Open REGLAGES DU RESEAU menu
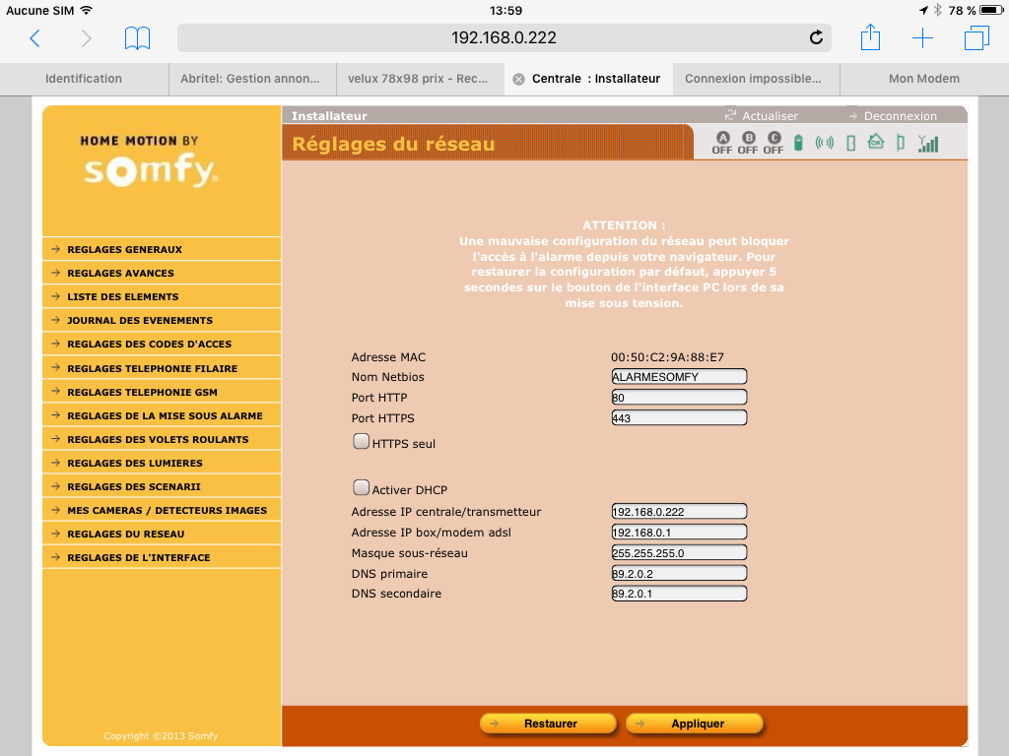 click(162, 535)
